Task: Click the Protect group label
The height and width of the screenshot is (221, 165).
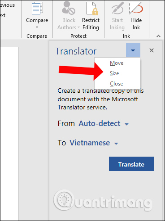Action: pos(78,36)
